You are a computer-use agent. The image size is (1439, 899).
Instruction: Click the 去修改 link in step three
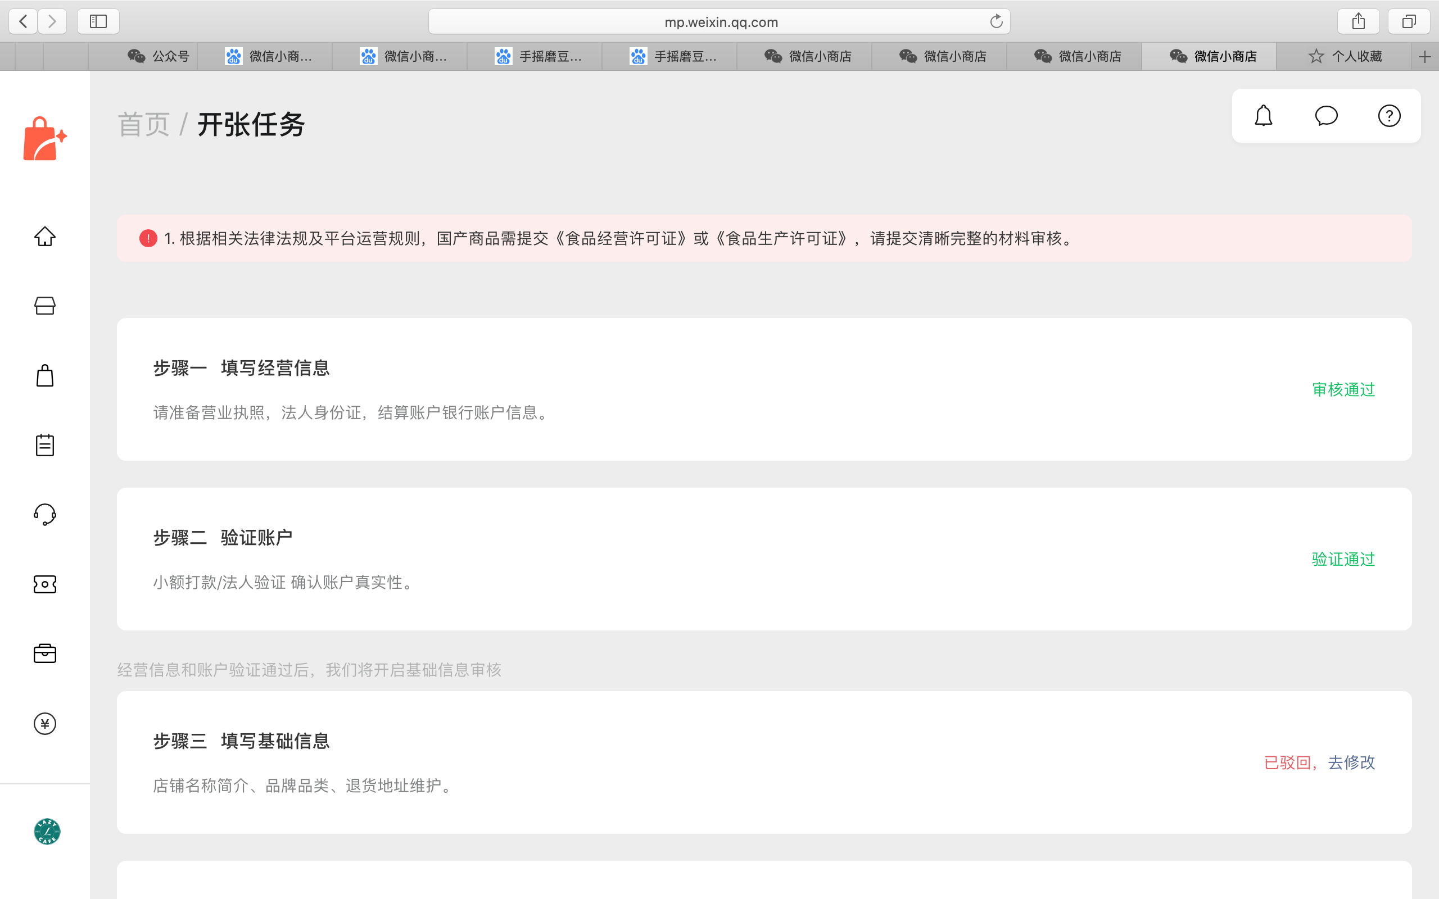[1351, 762]
